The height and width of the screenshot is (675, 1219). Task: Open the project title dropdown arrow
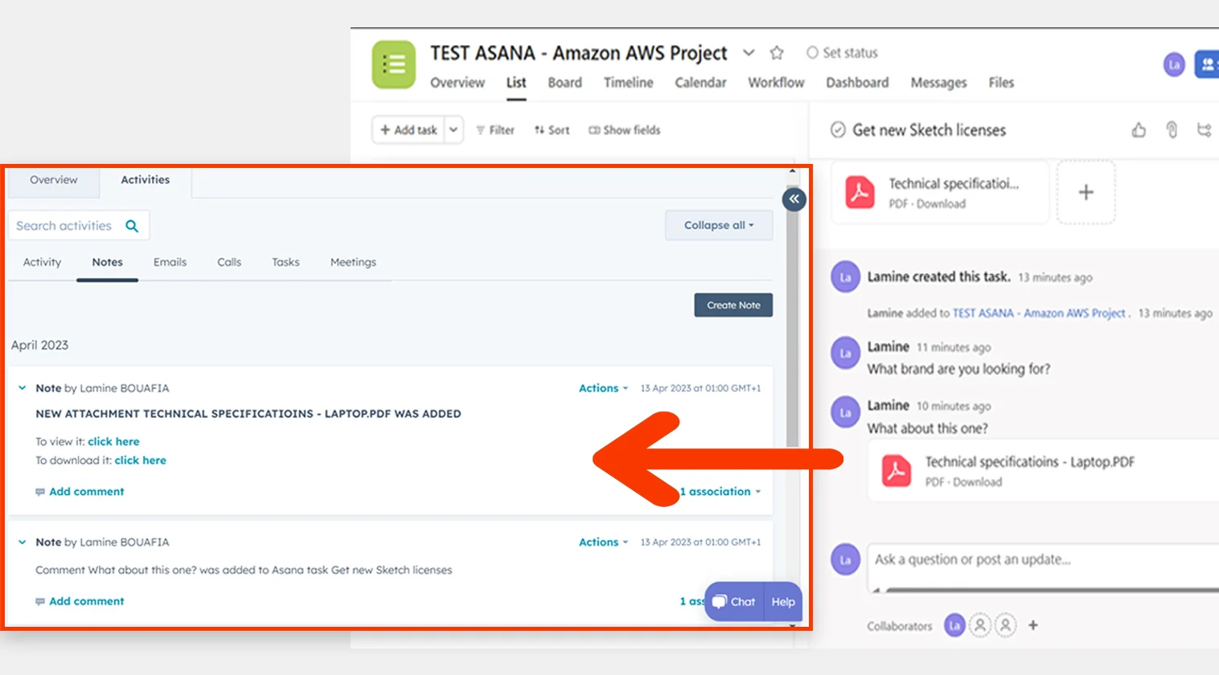749,53
